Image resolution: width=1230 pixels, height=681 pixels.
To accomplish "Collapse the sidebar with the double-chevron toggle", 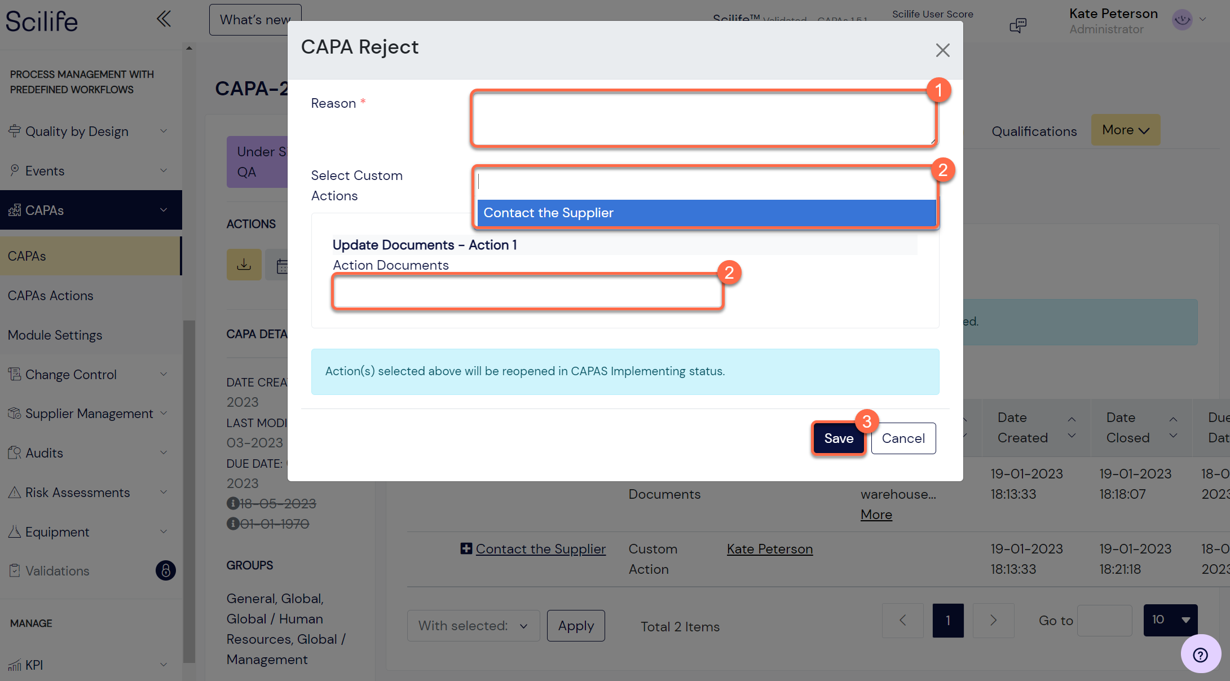I will pos(164,19).
